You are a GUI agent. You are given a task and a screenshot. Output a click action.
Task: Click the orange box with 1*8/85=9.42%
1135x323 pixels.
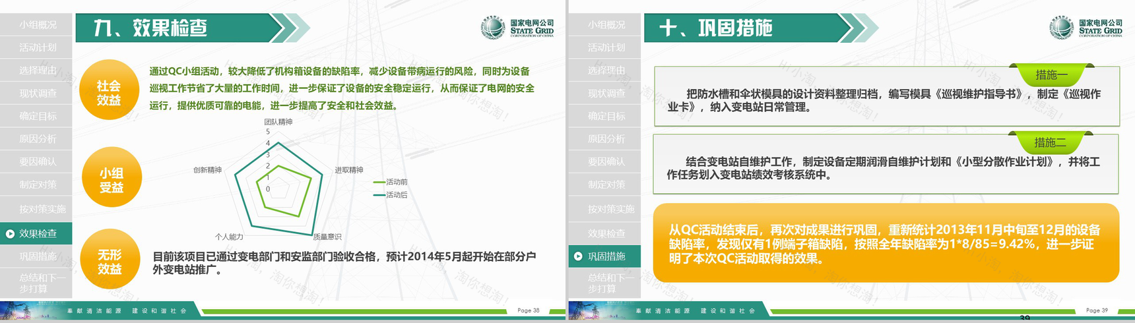tap(886, 243)
